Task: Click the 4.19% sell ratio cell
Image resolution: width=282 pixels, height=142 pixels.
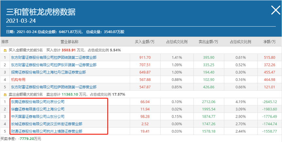Action: [x=241, y=102]
